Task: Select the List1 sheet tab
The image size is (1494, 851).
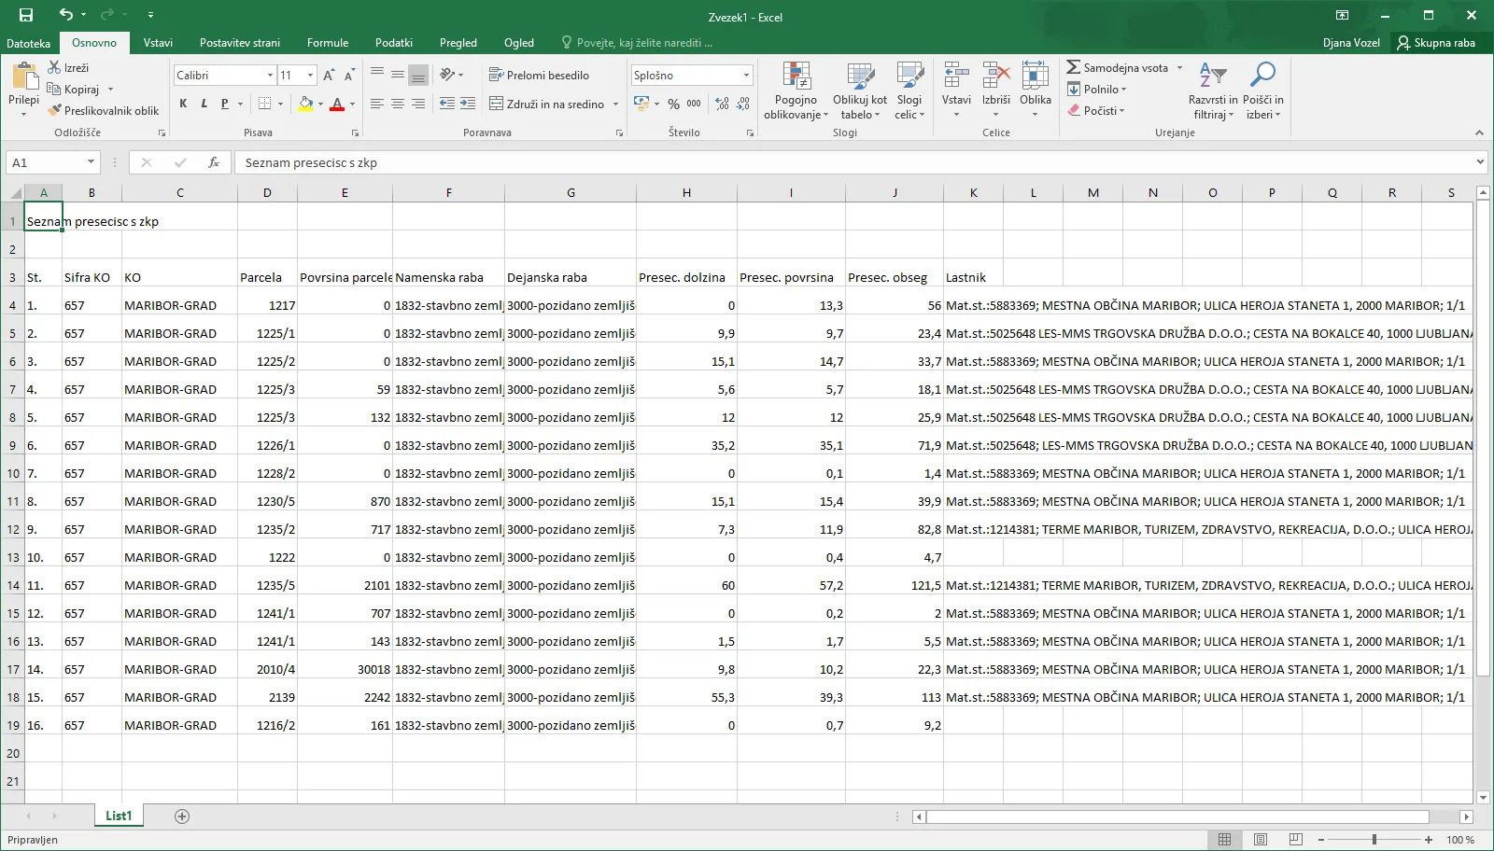Action: (x=119, y=816)
